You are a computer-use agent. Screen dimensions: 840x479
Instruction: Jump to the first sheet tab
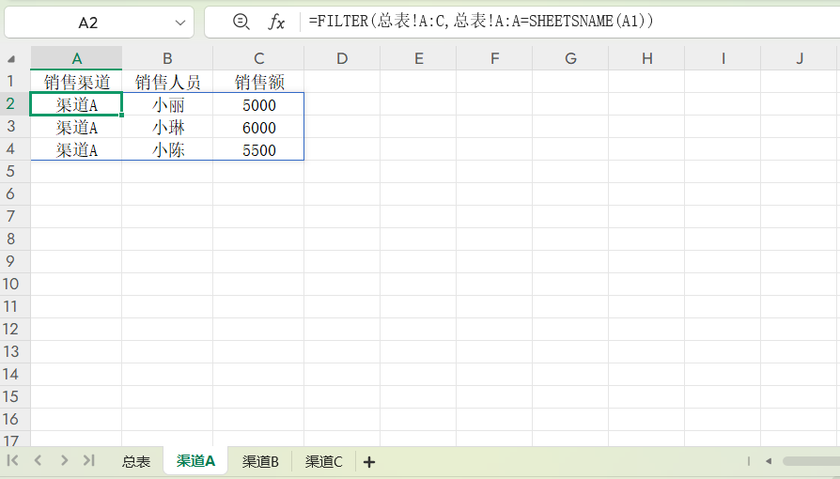14,460
